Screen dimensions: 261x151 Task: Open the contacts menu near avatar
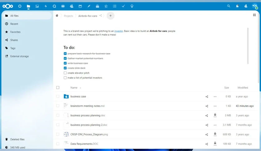click(x=246, y=6)
